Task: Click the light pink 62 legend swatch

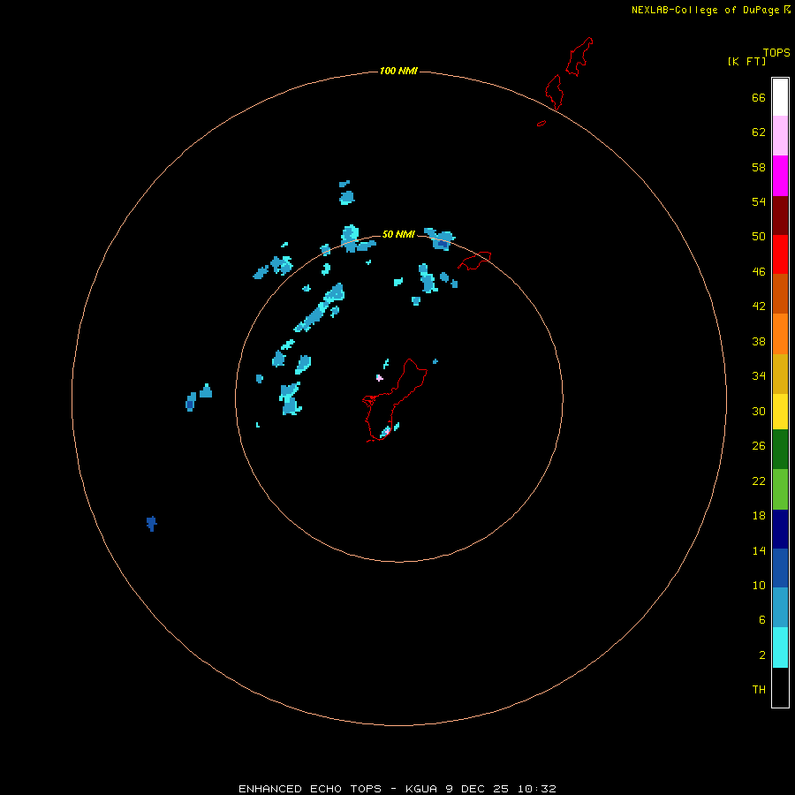Action: (780, 135)
